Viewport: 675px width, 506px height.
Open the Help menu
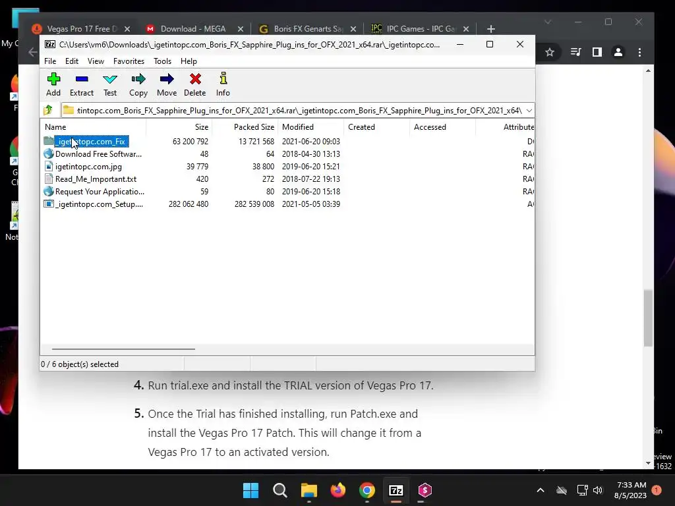[189, 61]
